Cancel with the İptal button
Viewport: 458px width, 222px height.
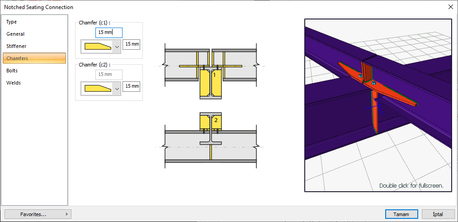tap(438, 214)
